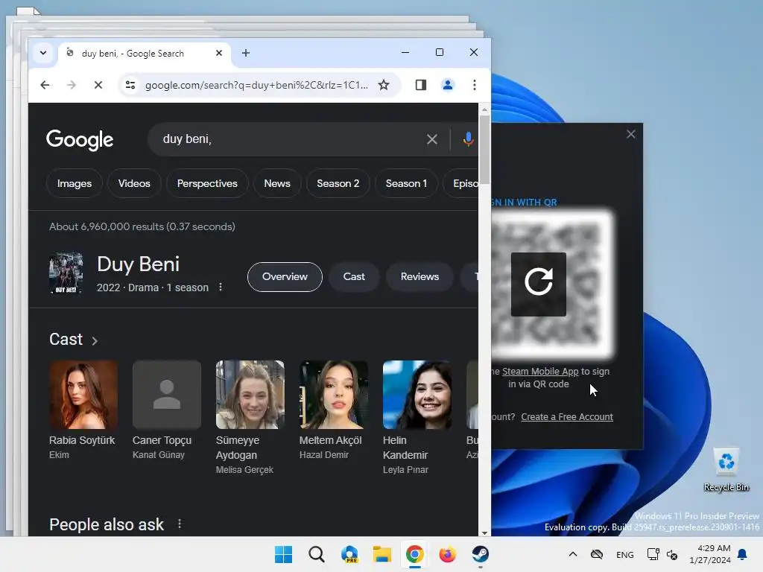Viewport: 763px width, 572px height.
Task: Stop page loading with the X button
Action: (98, 85)
